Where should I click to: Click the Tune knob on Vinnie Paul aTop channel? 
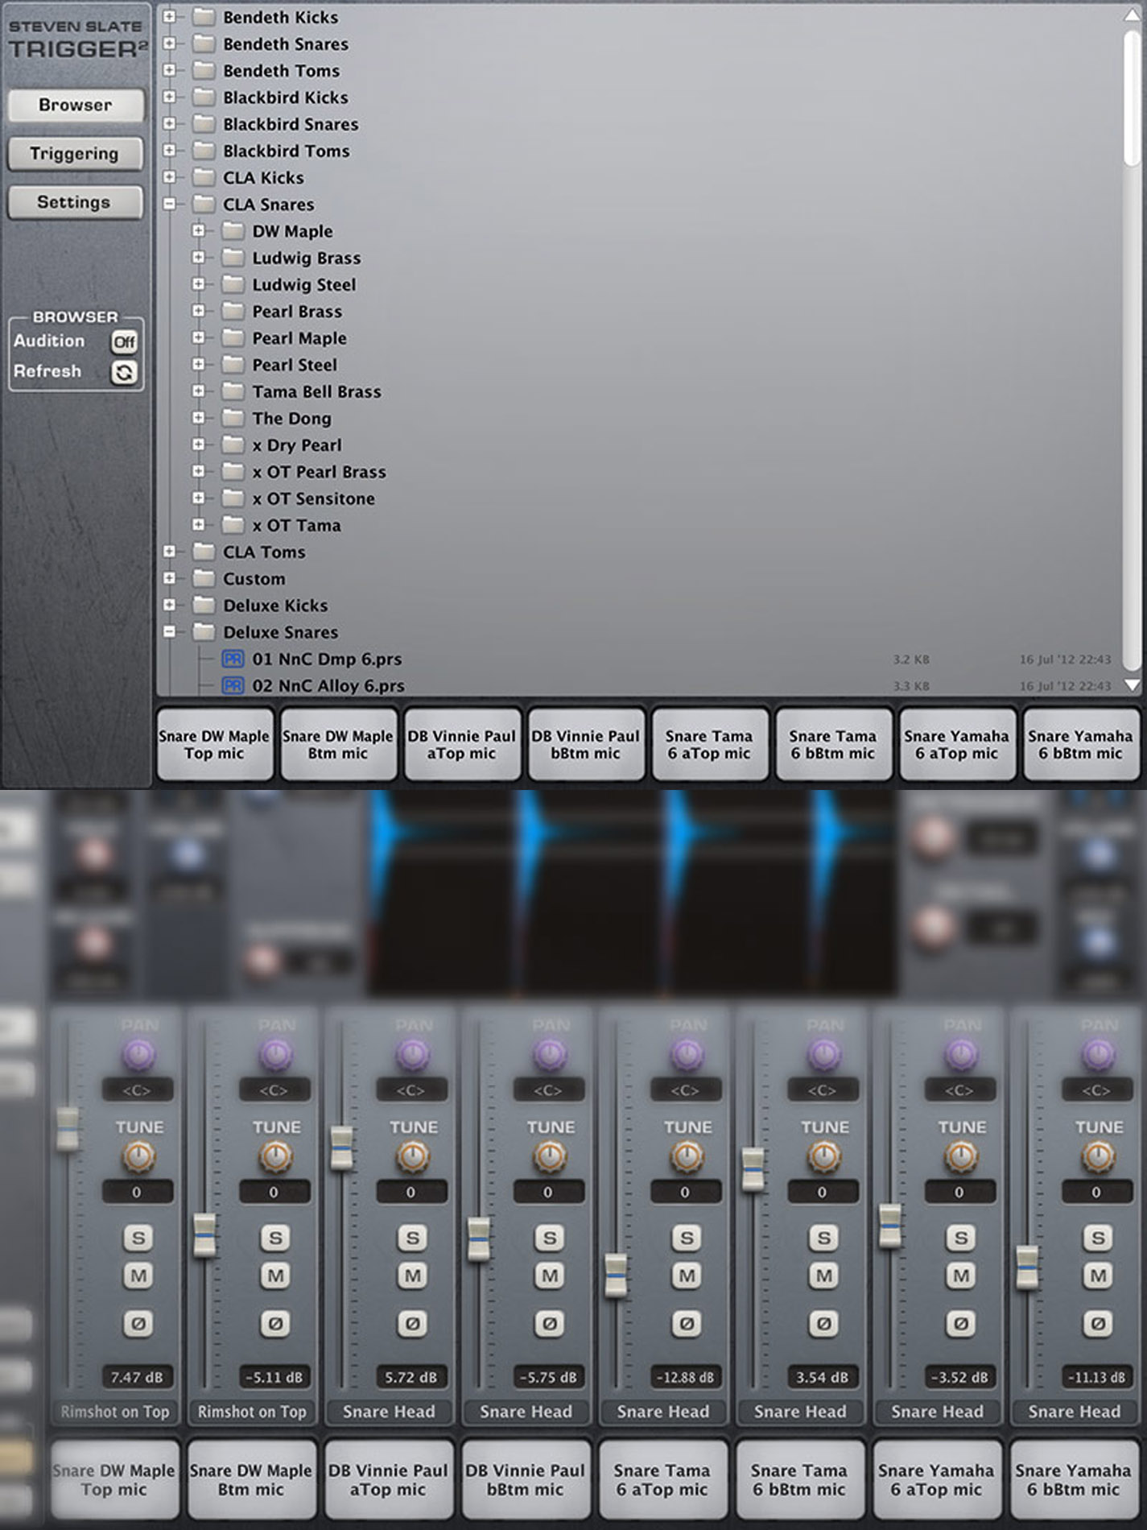(412, 1157)
